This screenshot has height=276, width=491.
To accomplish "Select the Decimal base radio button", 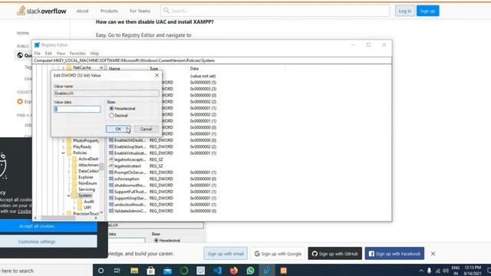I will tap(111, 116).
